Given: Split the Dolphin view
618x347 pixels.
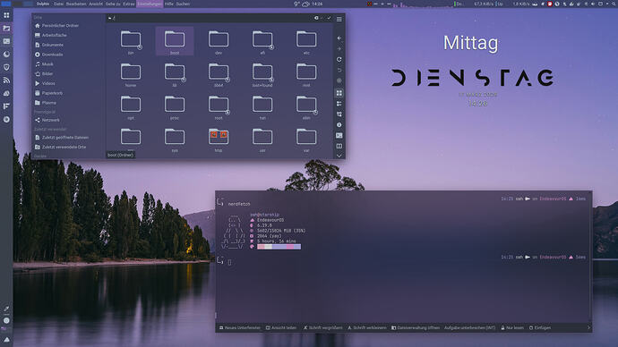Looking at the screenshot, I should pyautogui.click(x=339, y=146).
